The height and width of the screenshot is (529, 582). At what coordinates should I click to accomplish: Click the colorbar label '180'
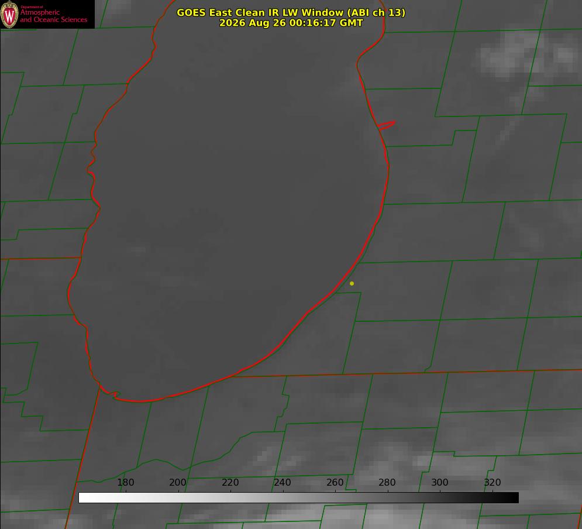pyautogui.click(x=125, y=482)
